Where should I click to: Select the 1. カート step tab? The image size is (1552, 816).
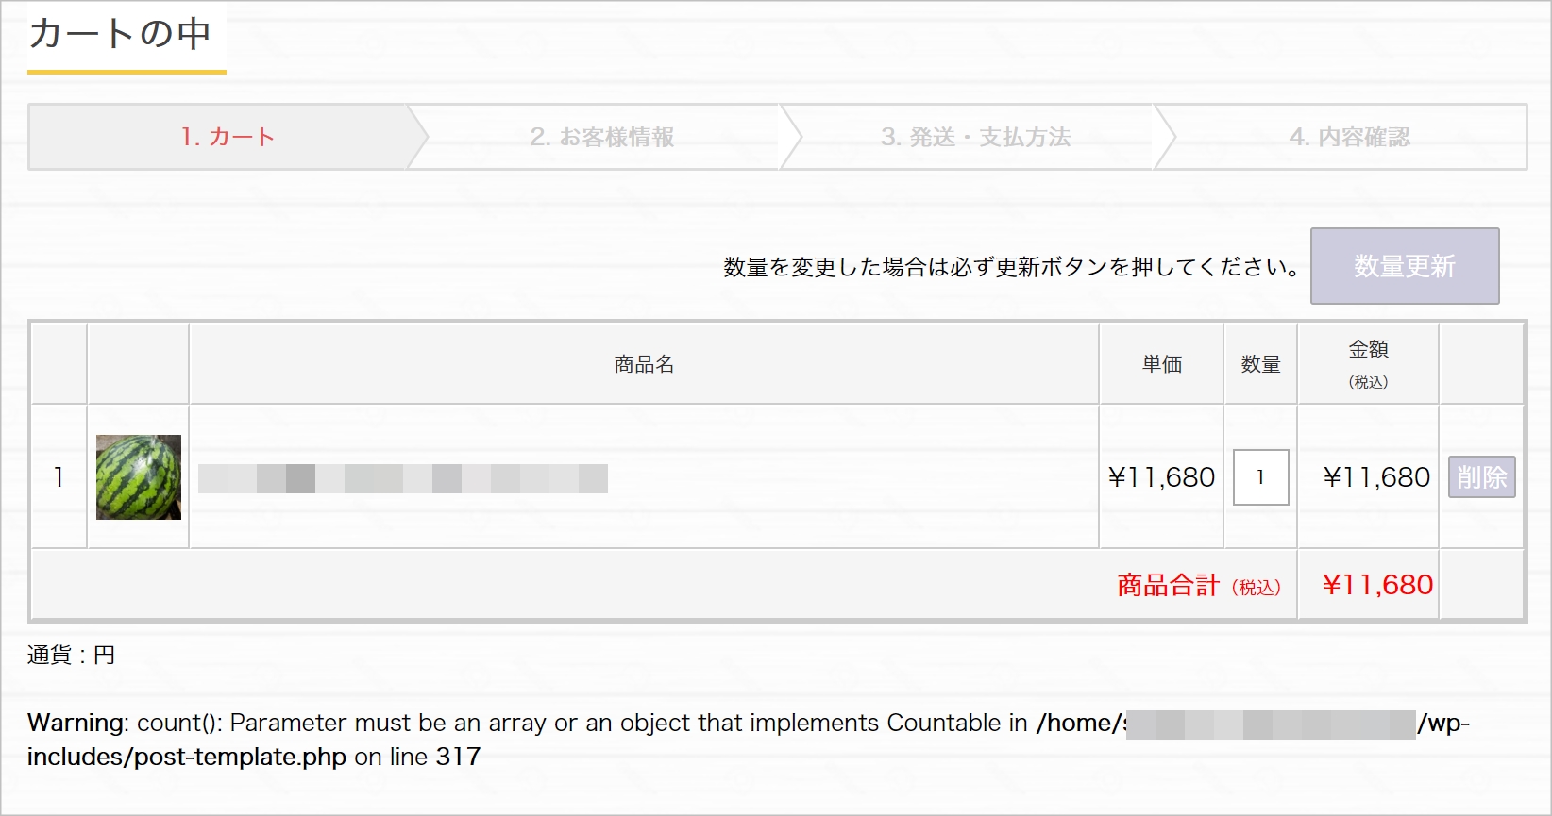coord(228,137)
